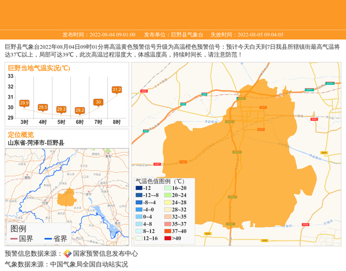Click the 山东省-菏泽市-巨野县 location label
Viewport: 346px width, 271px height.
pyautogui.click(x=36, y=143)
